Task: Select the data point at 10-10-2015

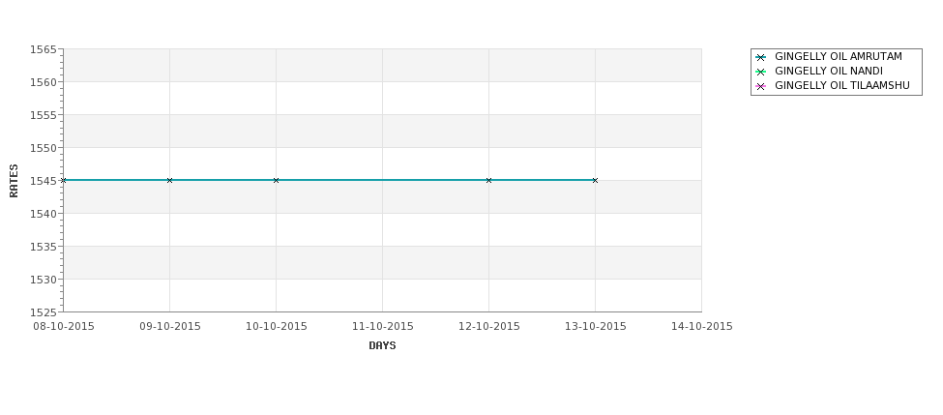Action: pos(276,181)
